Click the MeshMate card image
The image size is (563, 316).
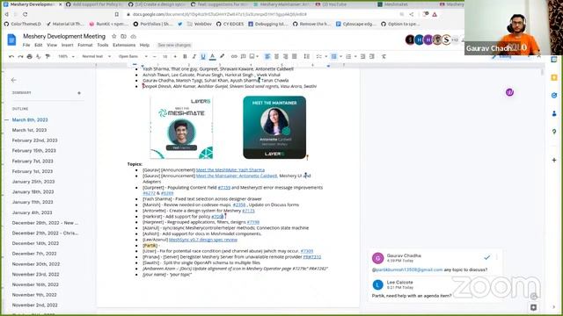click(x=182, y=127)
